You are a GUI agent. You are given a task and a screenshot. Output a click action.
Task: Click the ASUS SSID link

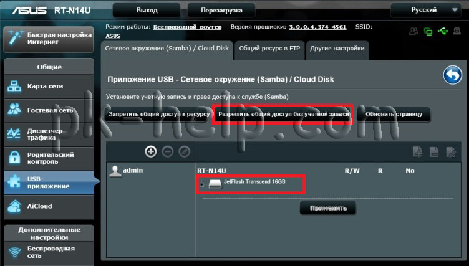113,36
